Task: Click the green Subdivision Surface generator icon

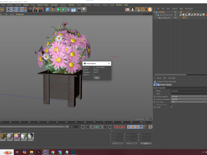Action: [58, 9]
